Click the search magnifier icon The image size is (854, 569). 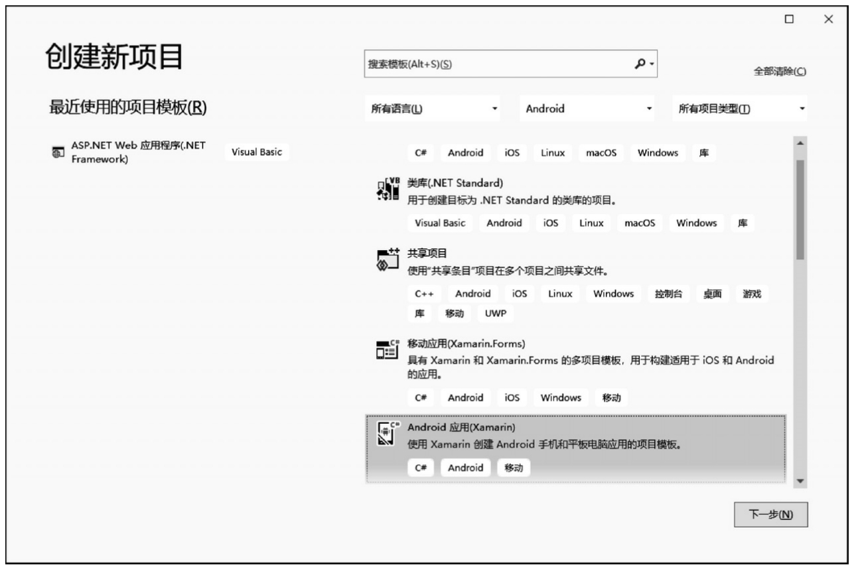(x=640, y=64)
